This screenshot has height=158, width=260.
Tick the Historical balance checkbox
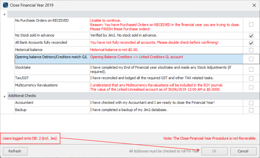pos(251,50)
